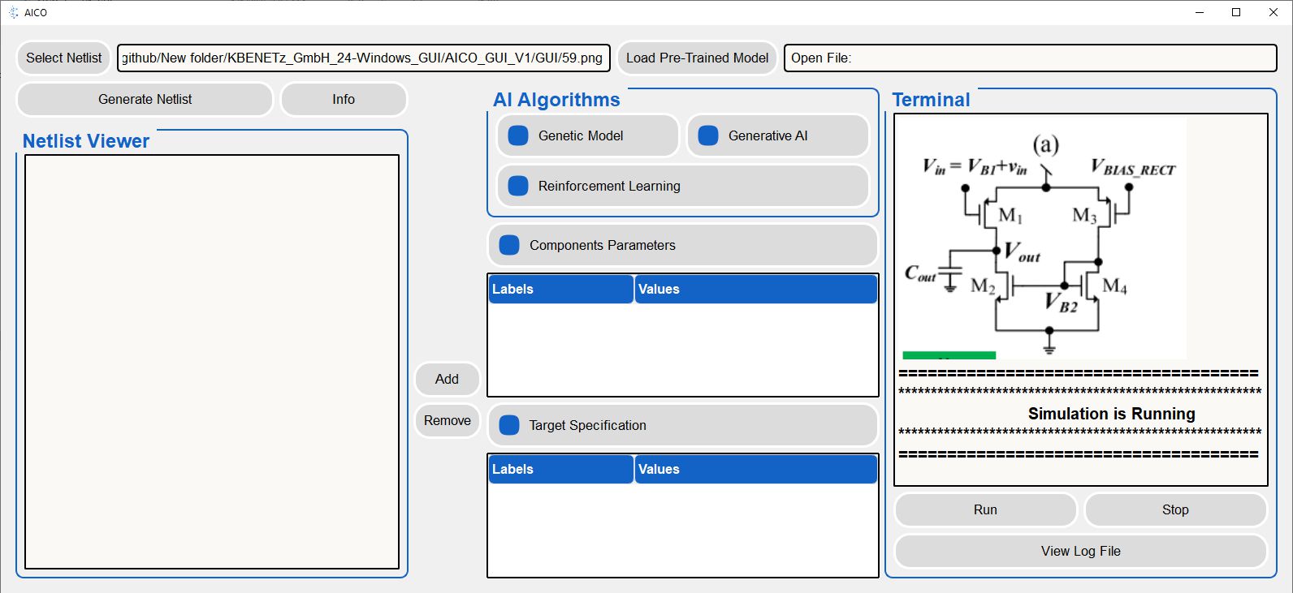1293x593 pixels.
Task: Enable the Generative AI algorithm
Action: 708,135
